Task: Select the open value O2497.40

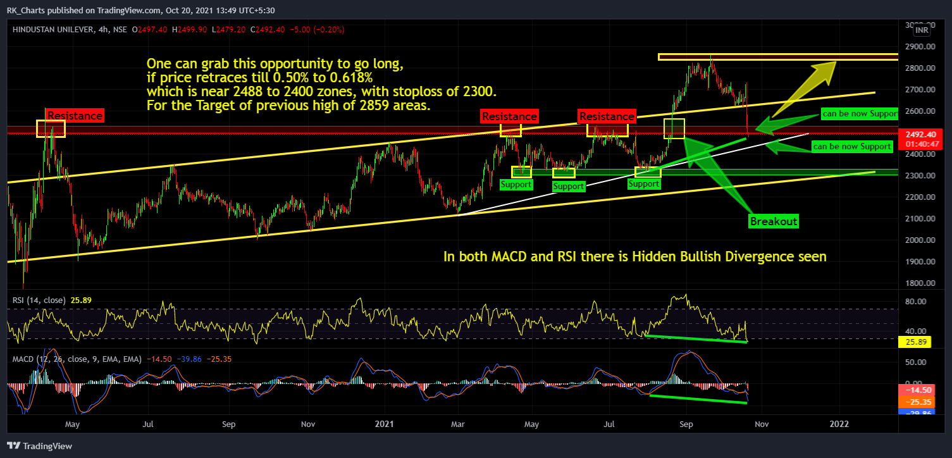Action: [x=149, y=30]
